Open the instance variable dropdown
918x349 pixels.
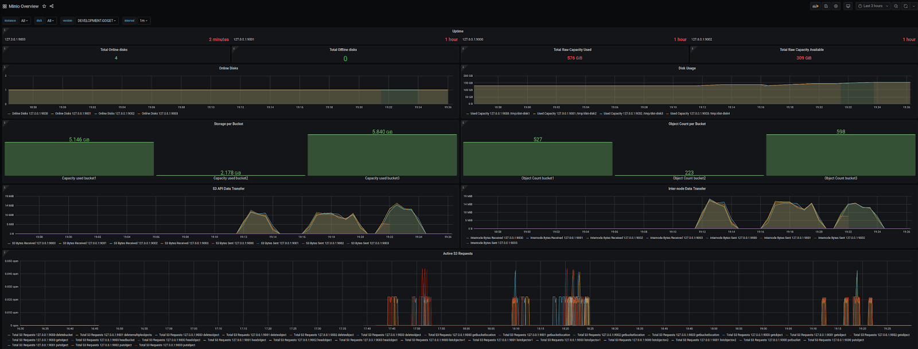25,21
